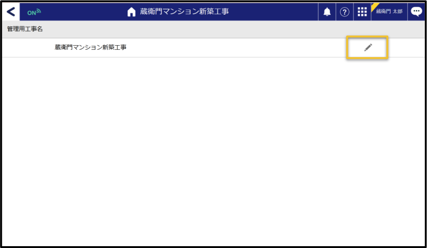Open the chat speech bubble icon

[x=416, y=12]
